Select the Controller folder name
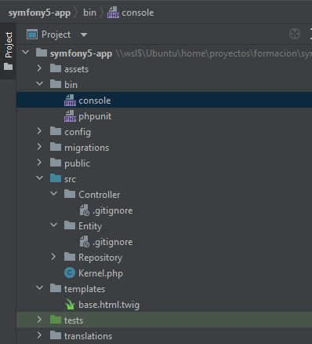The image size is (312, 344). pyautogui.click(x=100, y=195)
